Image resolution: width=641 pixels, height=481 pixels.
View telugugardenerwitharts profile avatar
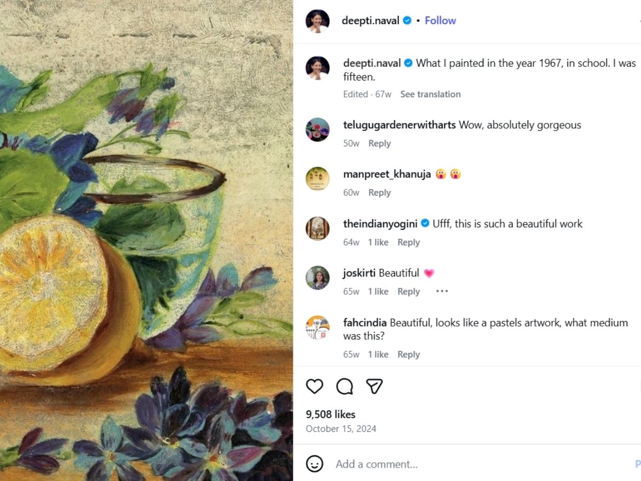tap(317, 129)
